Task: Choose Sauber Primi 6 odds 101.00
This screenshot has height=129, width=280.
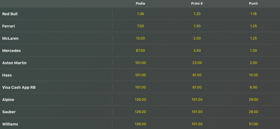Action: coord(197,112)
